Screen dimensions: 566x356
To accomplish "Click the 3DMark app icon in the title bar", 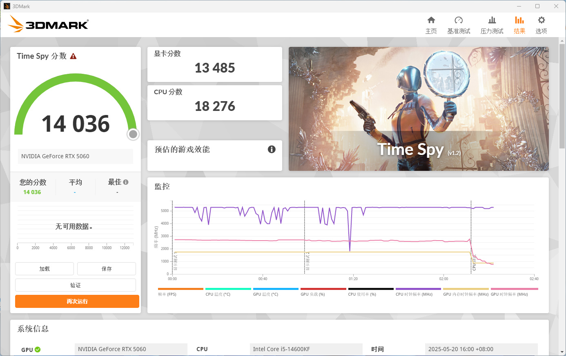I will [x=7, y=6].
